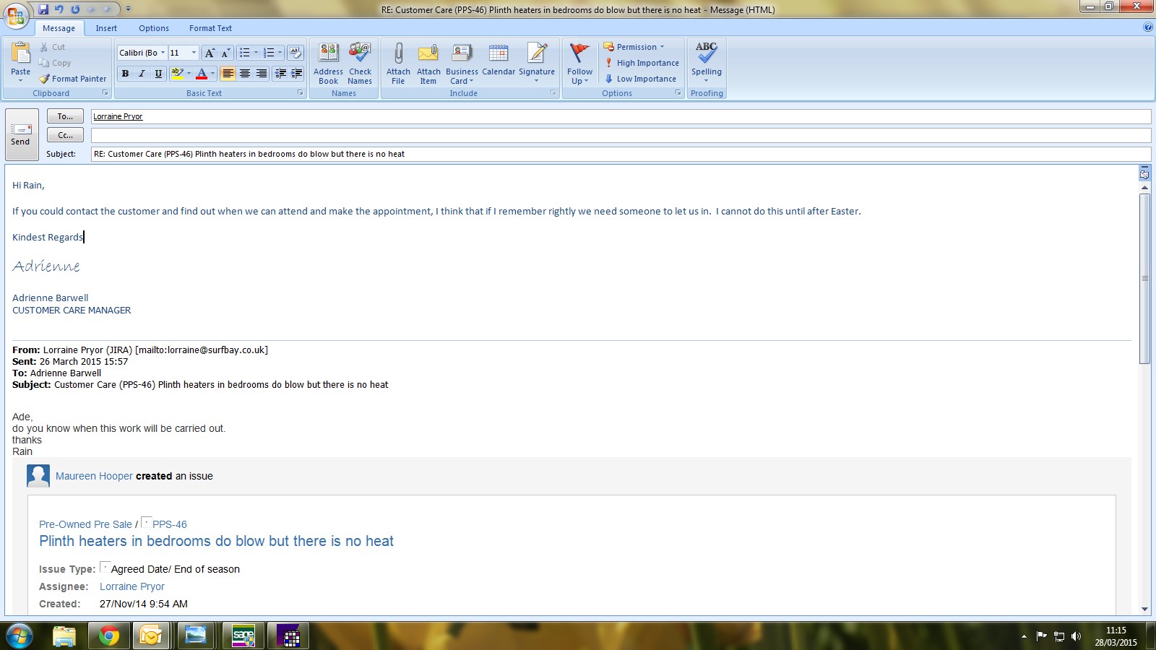Save the message via Quick Access toolbar
Image resolution: width=1156 pixels, height=650 pixels.
point(43,9)
